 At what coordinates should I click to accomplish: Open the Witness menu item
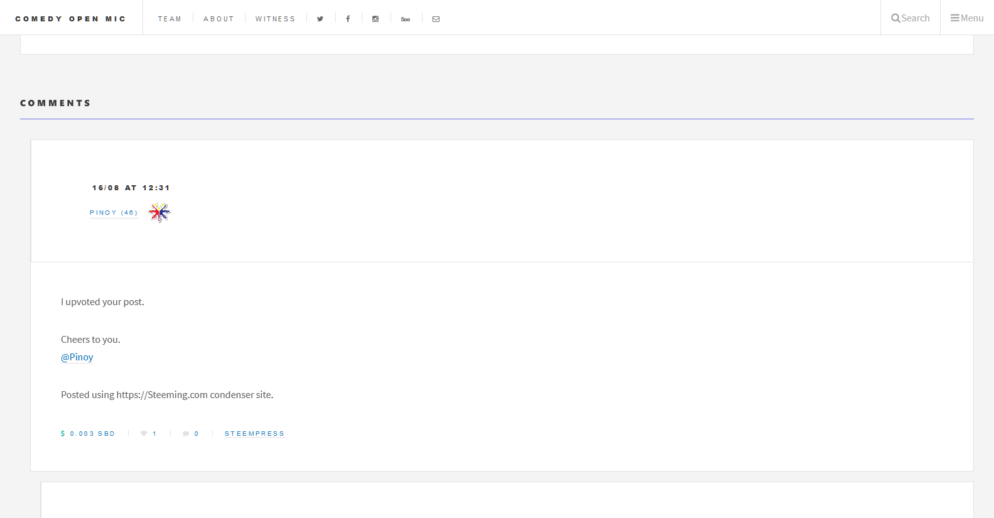275,19
